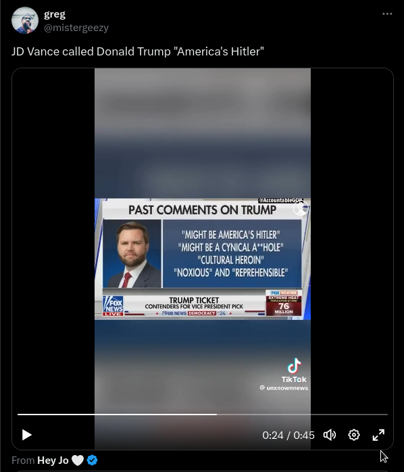
Task: Click the white heart emoji after Hey Jo
Action: coord(78,461)
